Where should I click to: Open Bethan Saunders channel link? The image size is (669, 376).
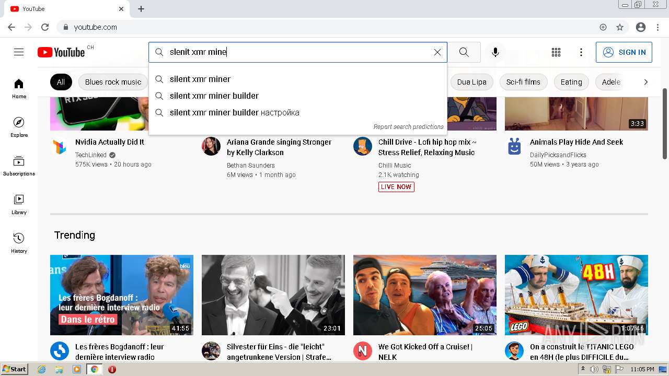pos(251,166)
